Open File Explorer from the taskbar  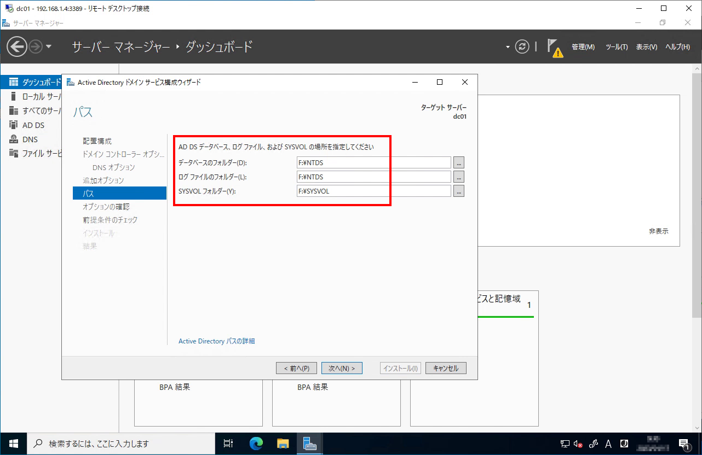(283, 444)
